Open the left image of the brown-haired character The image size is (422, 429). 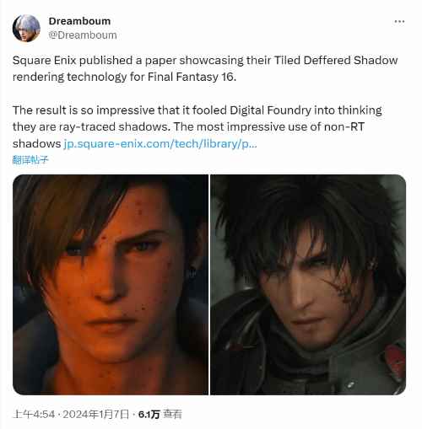[111, 285]
